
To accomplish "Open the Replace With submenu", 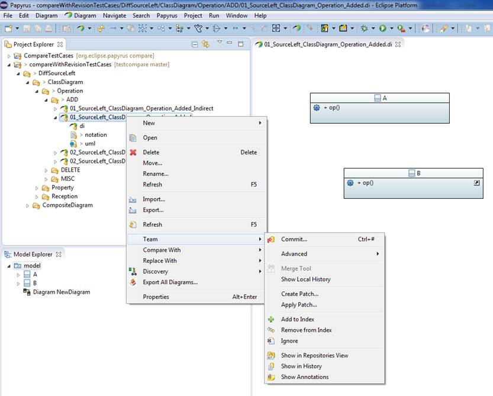I will [x=196, y=261].
